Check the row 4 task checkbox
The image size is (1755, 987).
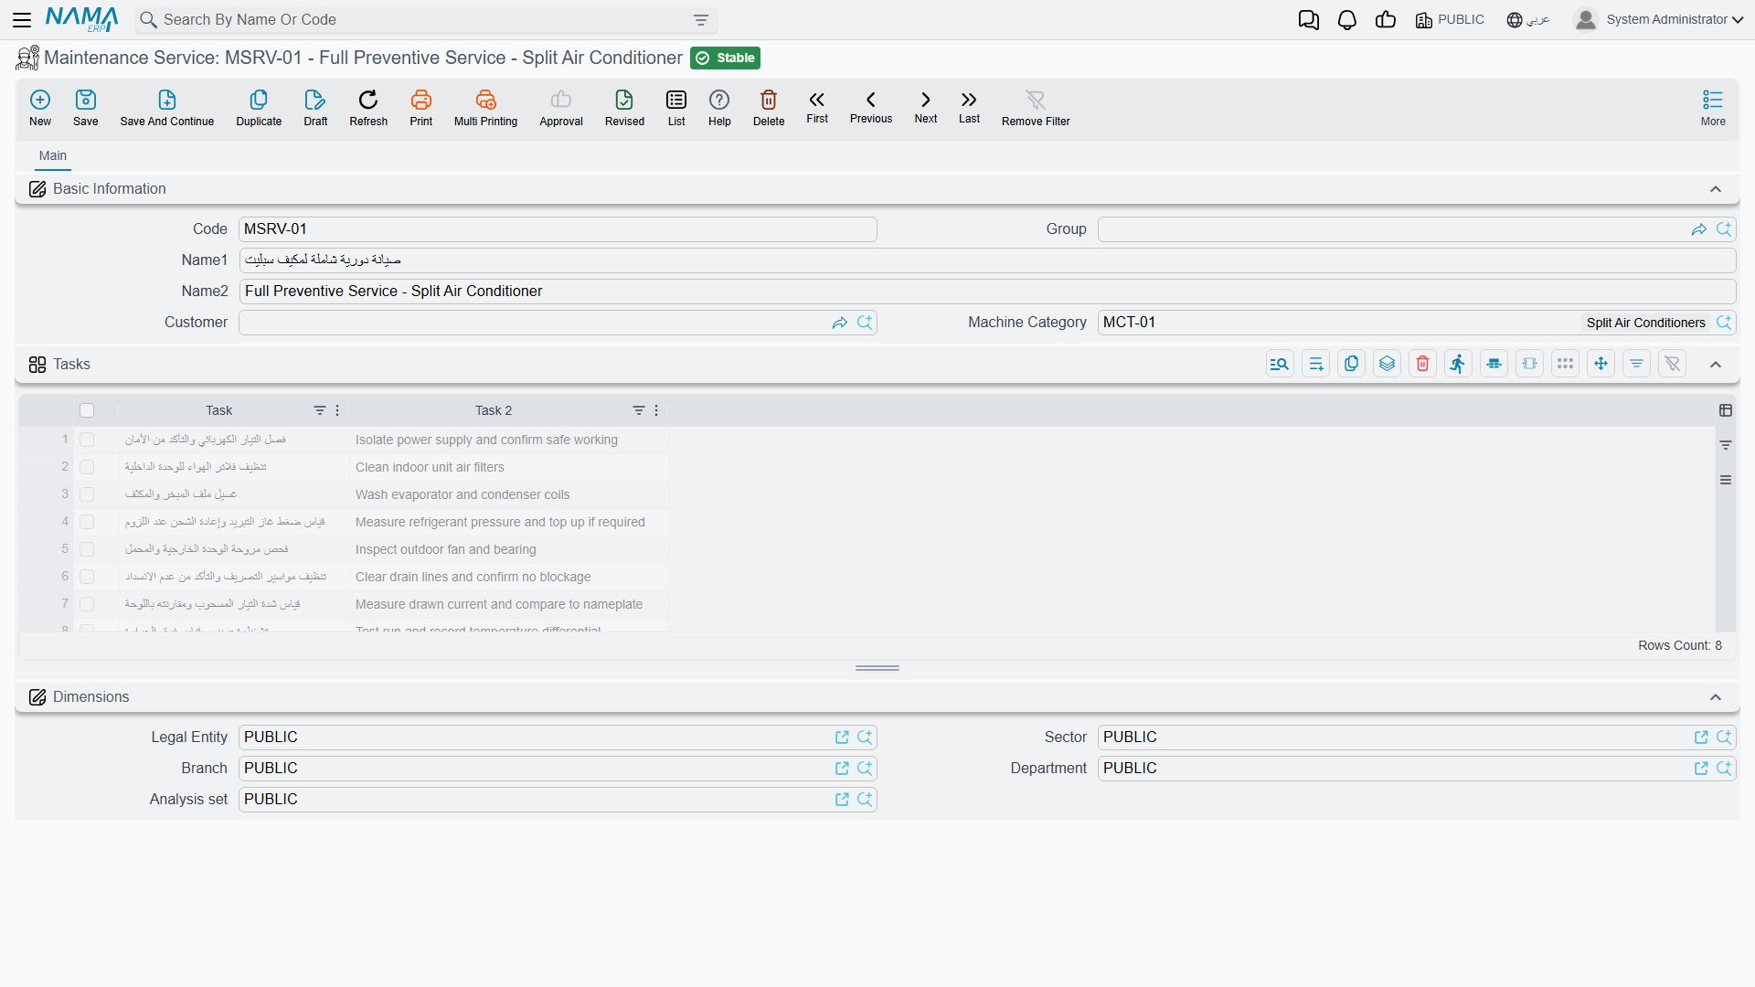point(87,522)
